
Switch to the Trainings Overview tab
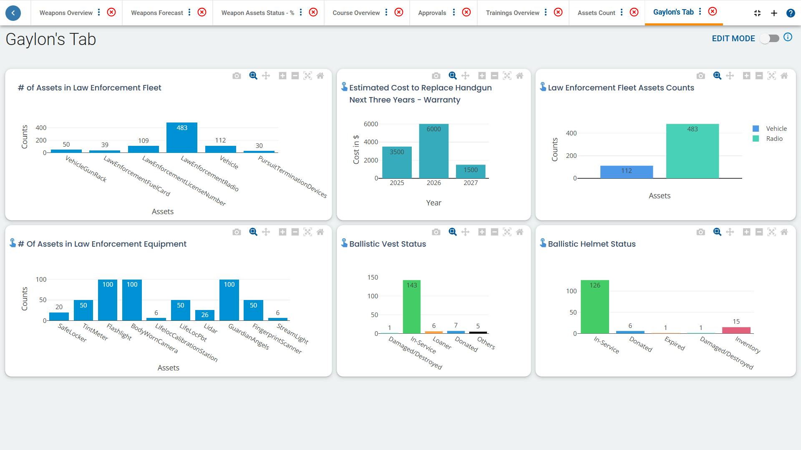coord(512,13)
